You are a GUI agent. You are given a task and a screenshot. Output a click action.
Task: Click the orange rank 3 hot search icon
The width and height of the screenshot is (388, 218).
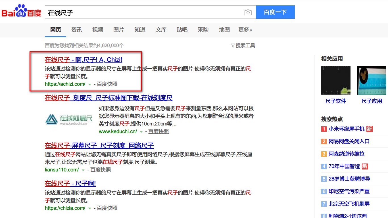(324, 154)
